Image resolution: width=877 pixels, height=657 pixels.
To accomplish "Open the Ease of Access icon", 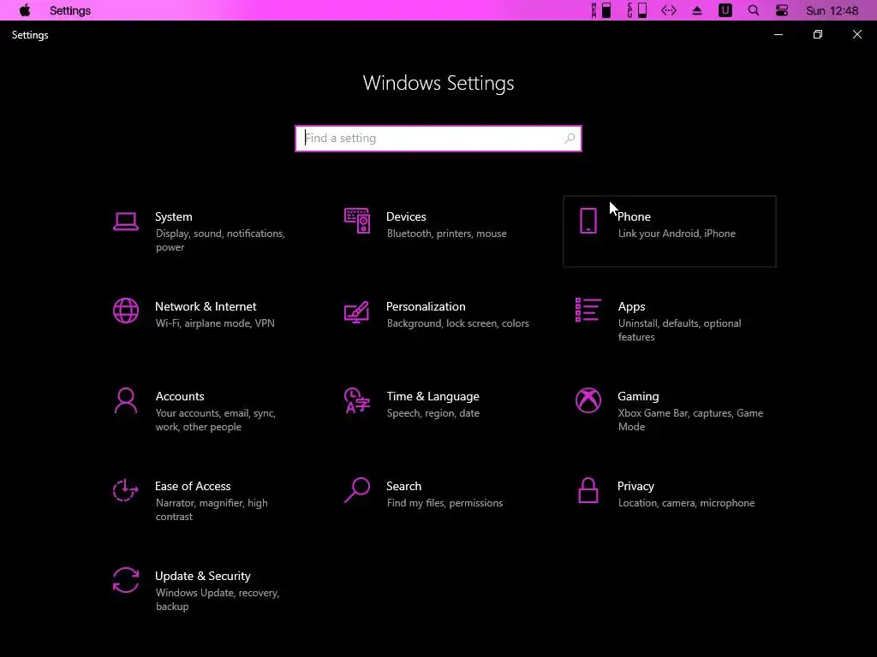I will tap(125, 490).
